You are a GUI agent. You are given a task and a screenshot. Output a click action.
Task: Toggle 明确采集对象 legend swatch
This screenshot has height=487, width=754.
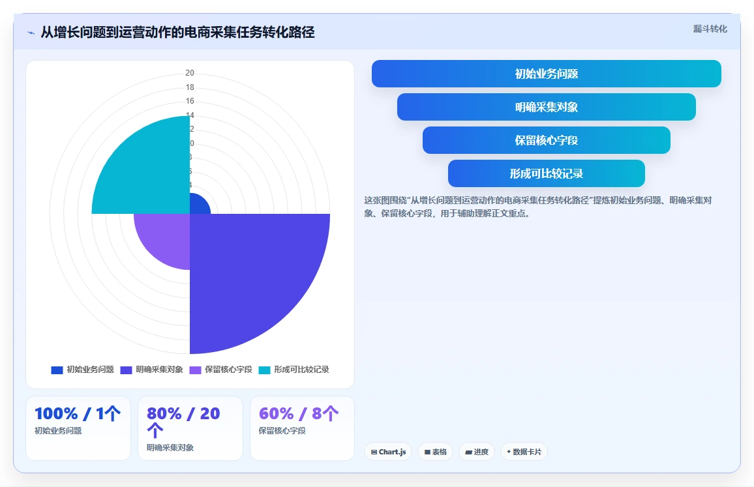click(x=126, y=370)
